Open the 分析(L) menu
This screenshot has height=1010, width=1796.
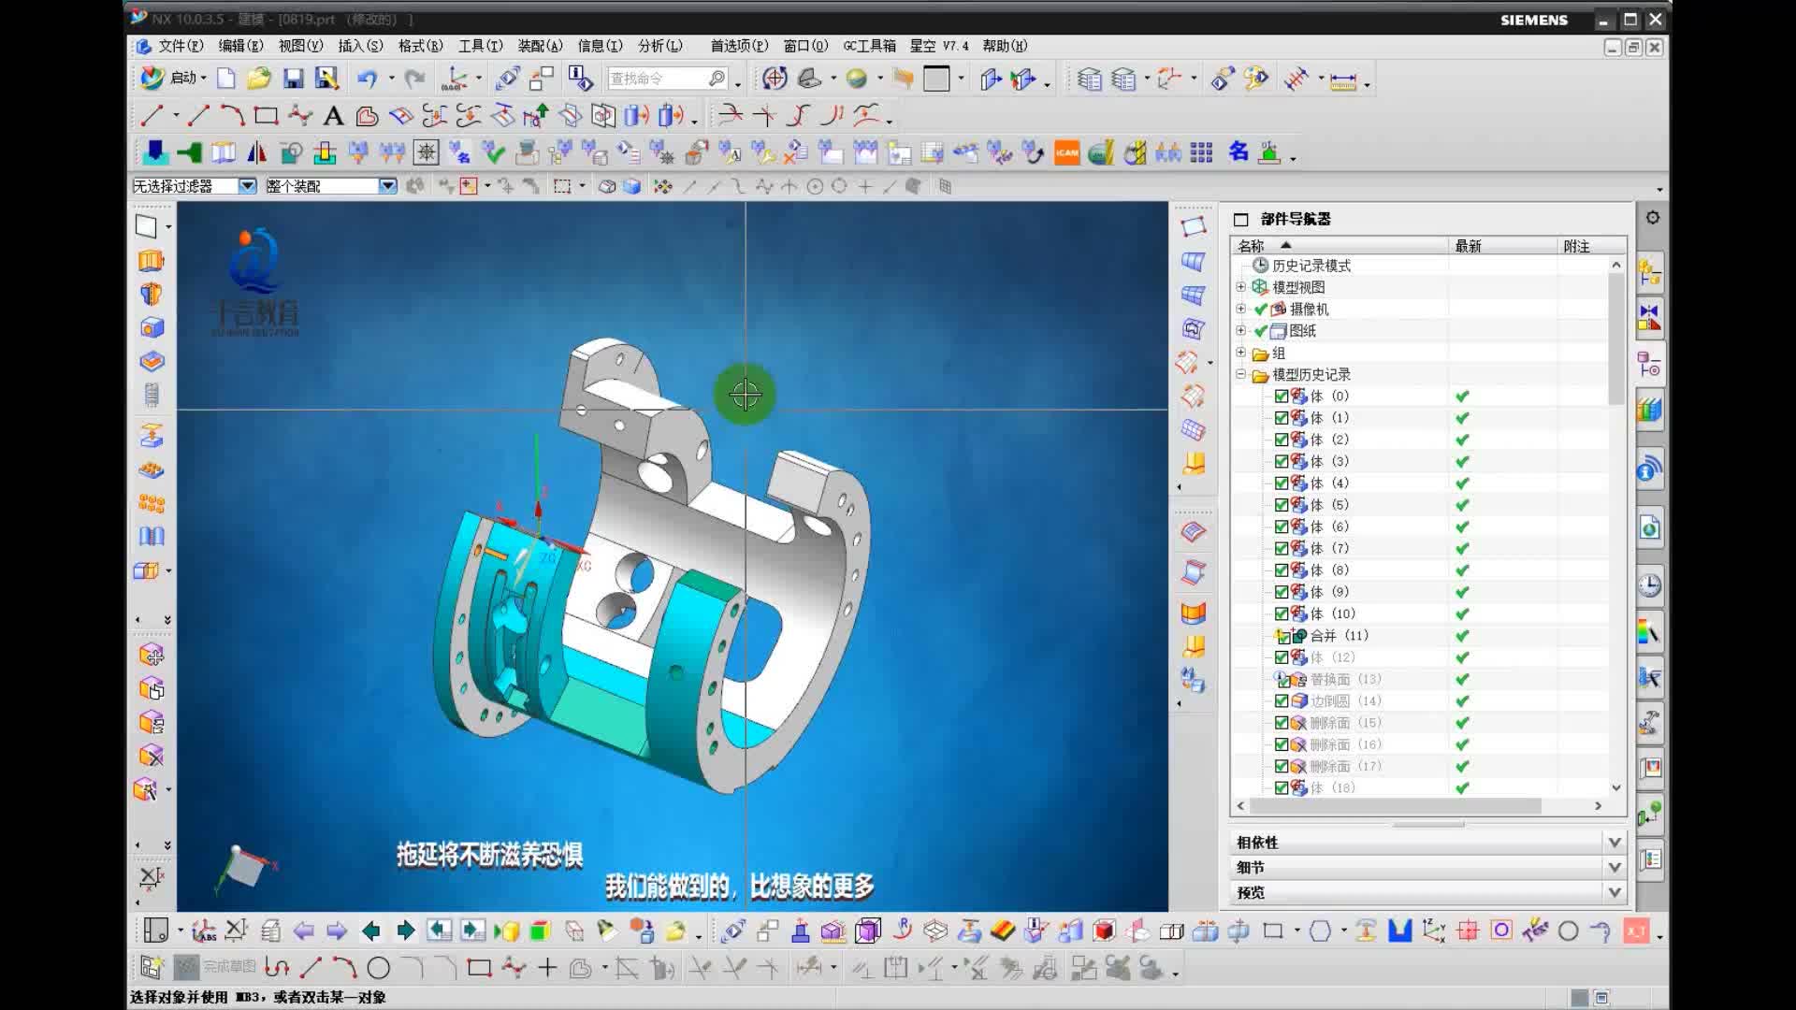tap(659, 46)
